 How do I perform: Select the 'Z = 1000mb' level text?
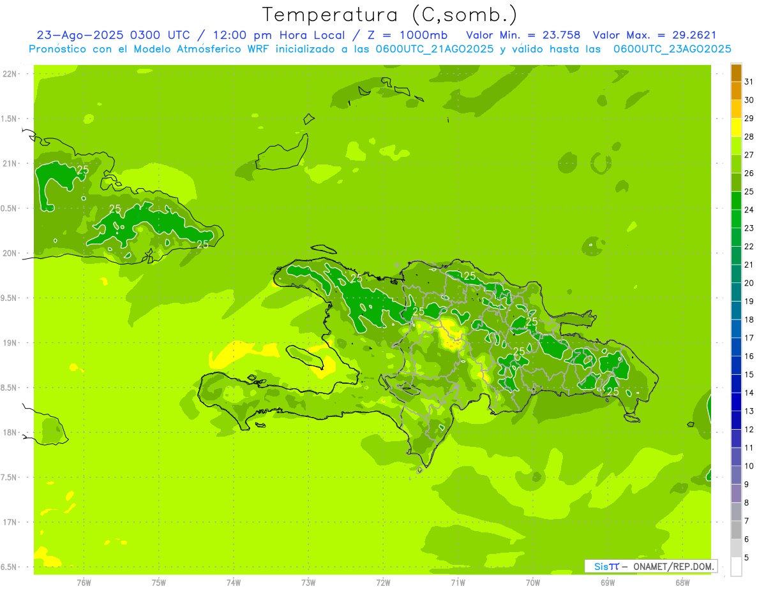(x=407, y=35)
